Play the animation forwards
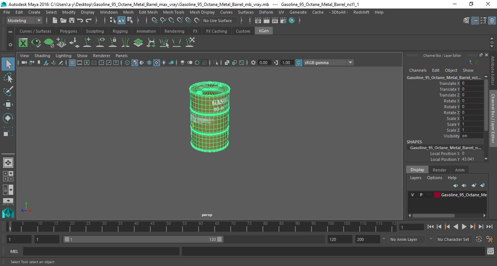The height and width of the screenshot is (266, 497). [x=464, y=227]
